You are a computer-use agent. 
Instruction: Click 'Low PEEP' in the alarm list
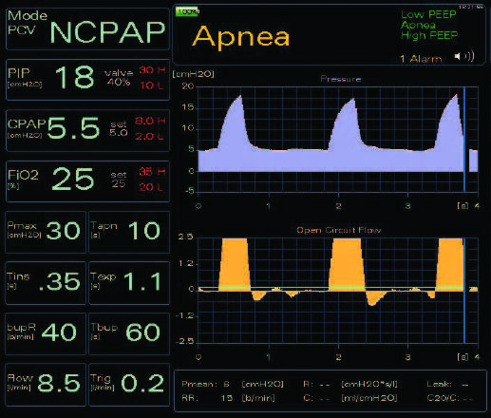coord(428,14)
